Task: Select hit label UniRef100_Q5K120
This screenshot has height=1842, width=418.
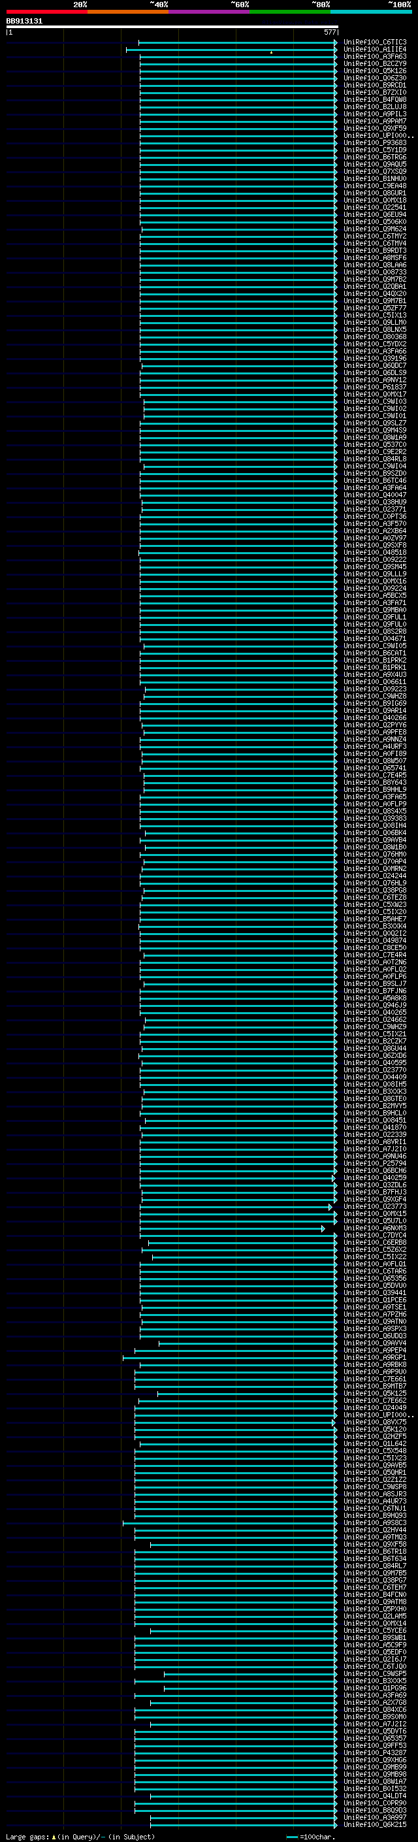Action: [x=374, y=1428]
